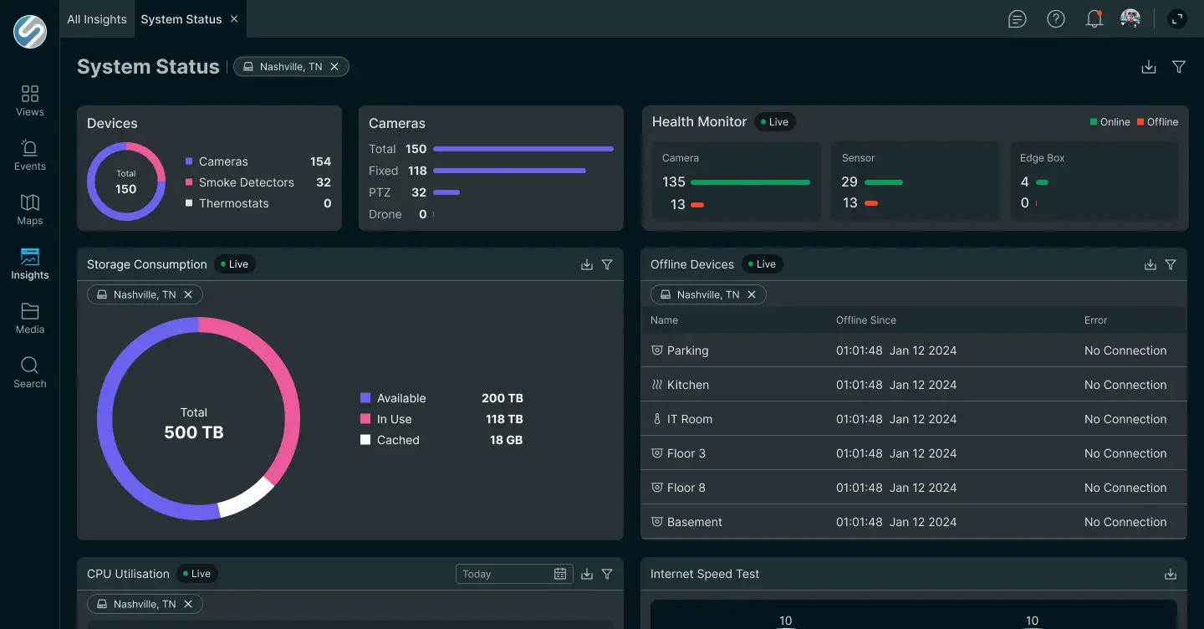Click the Online legend in Health Monitor
The height and width of the screenshot is (629, 1204).
(x=1110, y=122)
